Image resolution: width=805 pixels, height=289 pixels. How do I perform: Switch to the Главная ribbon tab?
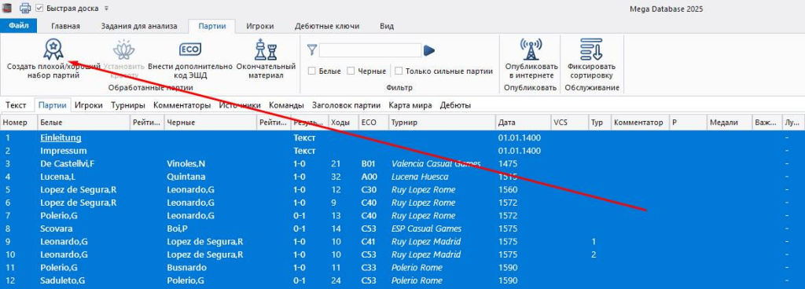coord(65,26)
